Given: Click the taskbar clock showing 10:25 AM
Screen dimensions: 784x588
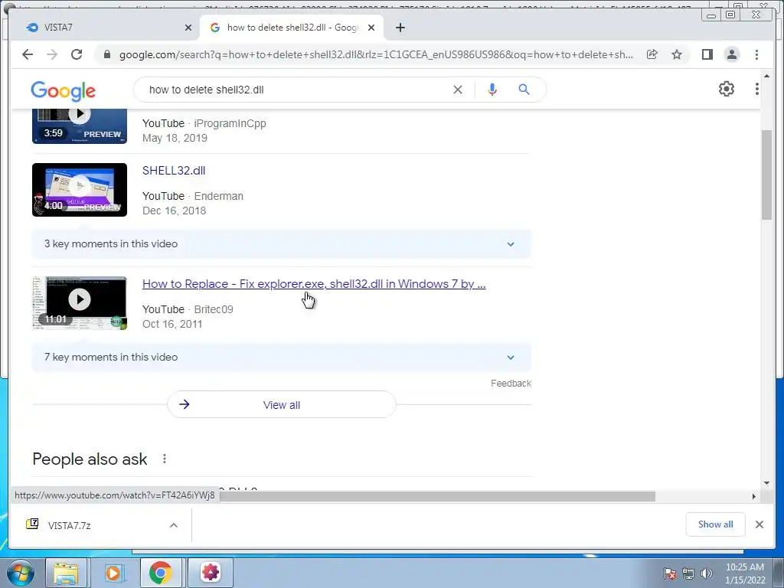Looking at the screenshot, I should [x=744, y=573].
